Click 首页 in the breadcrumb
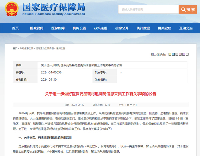The height and width of the screenshot is (156, 200). tap(15, 48)
